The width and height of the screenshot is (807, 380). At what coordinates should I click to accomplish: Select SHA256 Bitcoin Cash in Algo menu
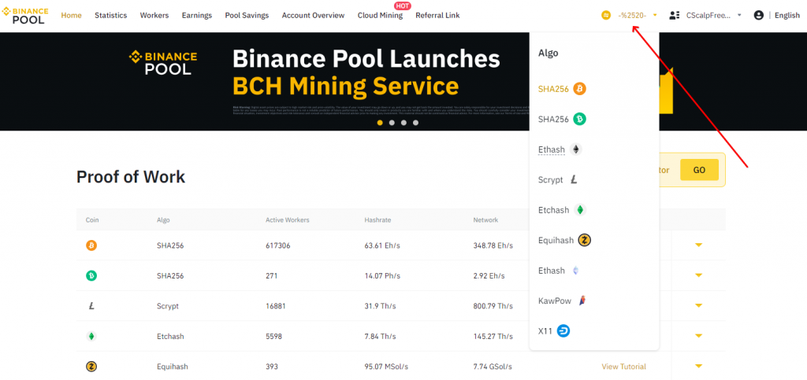[562, 119]
